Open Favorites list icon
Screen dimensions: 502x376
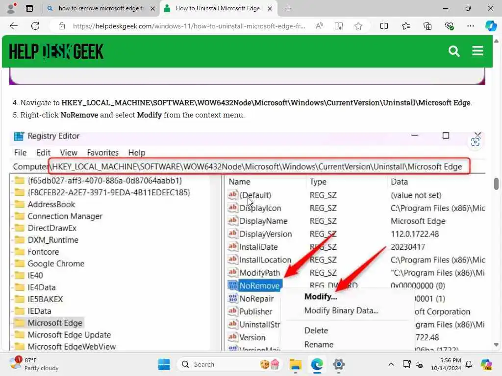click(405, 26)
